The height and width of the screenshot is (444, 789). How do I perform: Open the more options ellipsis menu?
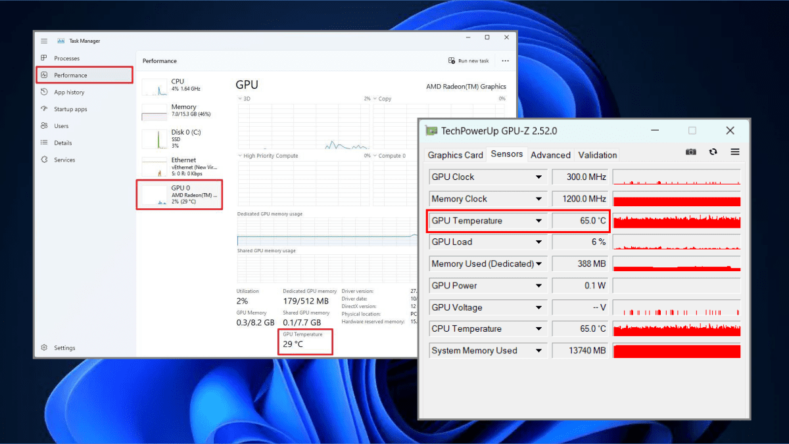[x=504, y=60]
